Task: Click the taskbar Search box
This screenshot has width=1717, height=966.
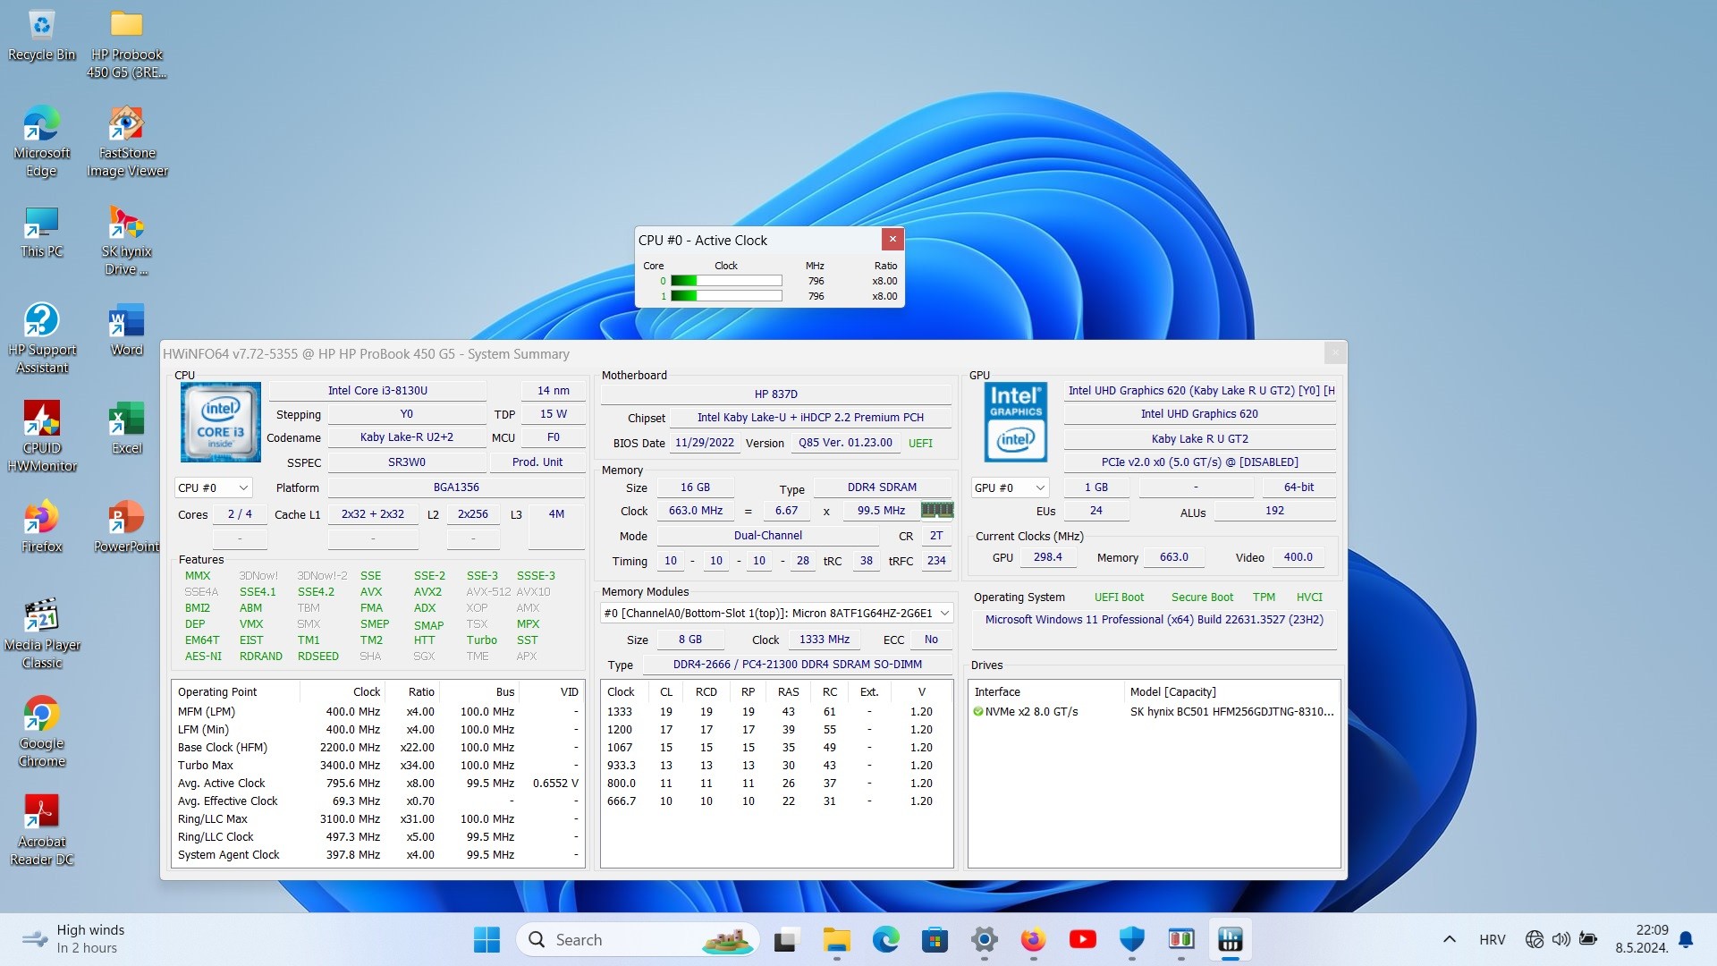Action: point(638,939)
